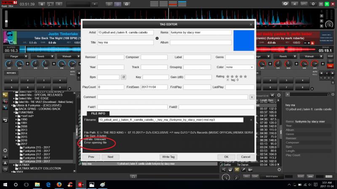Open VirtualDJ settings gear in top bar
Image resolution: width=337 pixels, height=189 pixels.
[x=313, y=4]
